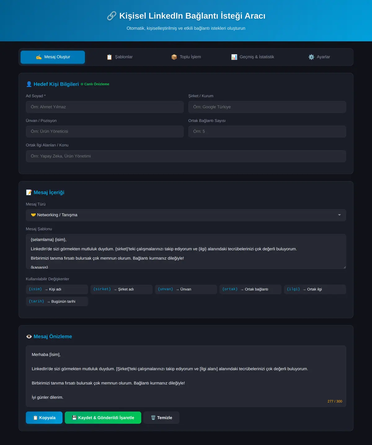Click the Mesaj Şablonu textarea resize handle
This screenshot has width=372, height=445.
click(x=344, y=267)
